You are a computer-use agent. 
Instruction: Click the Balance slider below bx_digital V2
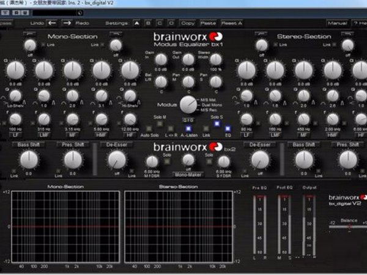348,227
